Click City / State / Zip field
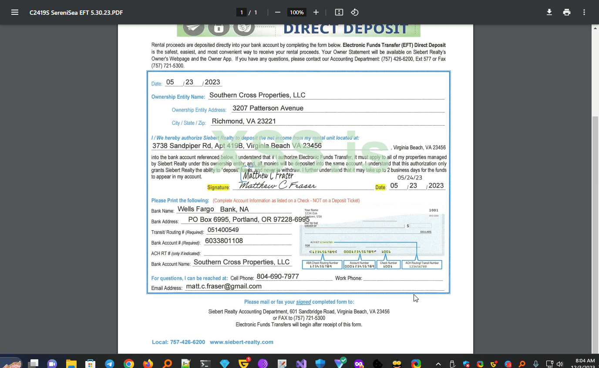Viewport: 599px width, 368px height. 327,121
